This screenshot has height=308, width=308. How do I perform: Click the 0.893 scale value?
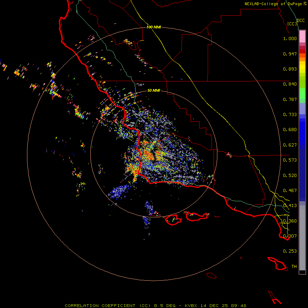(x=290, y=69)
